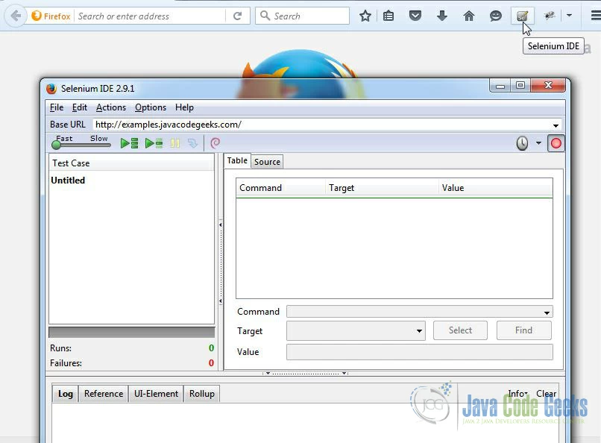Open the Options menu
Viewport: 601px width, 443px height.
tap(151, 107)
